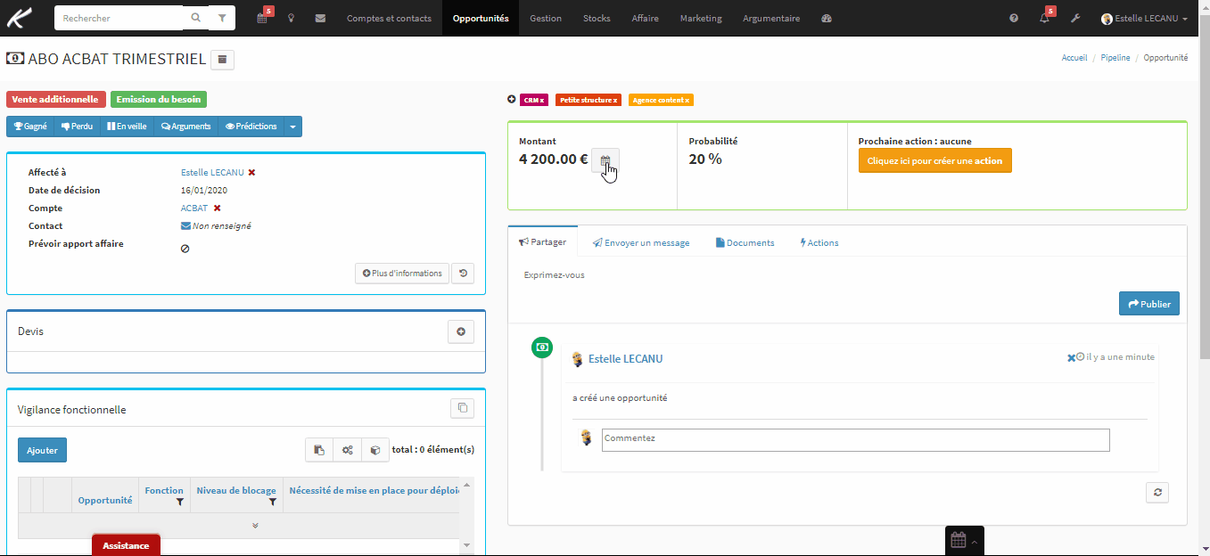Open the Estelle LECANU user menu

click(1144, 18)
